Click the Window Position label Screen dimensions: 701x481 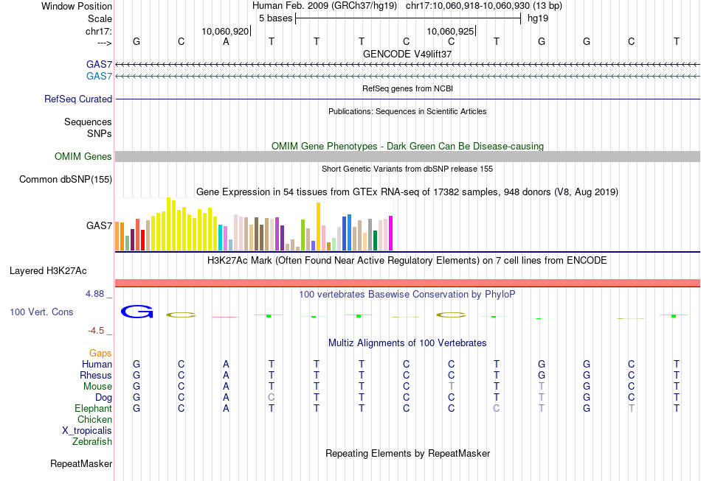(77, 6)
